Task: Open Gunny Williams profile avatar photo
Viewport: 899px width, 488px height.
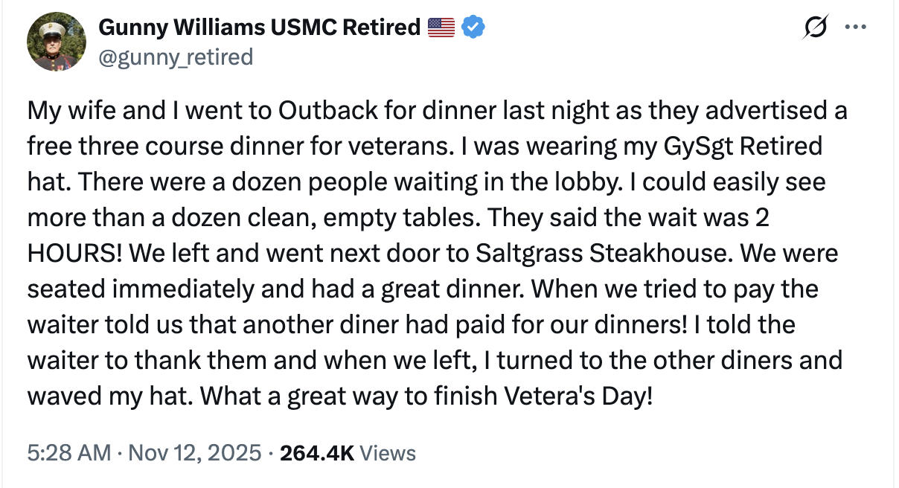Action: tap(55, 42)
